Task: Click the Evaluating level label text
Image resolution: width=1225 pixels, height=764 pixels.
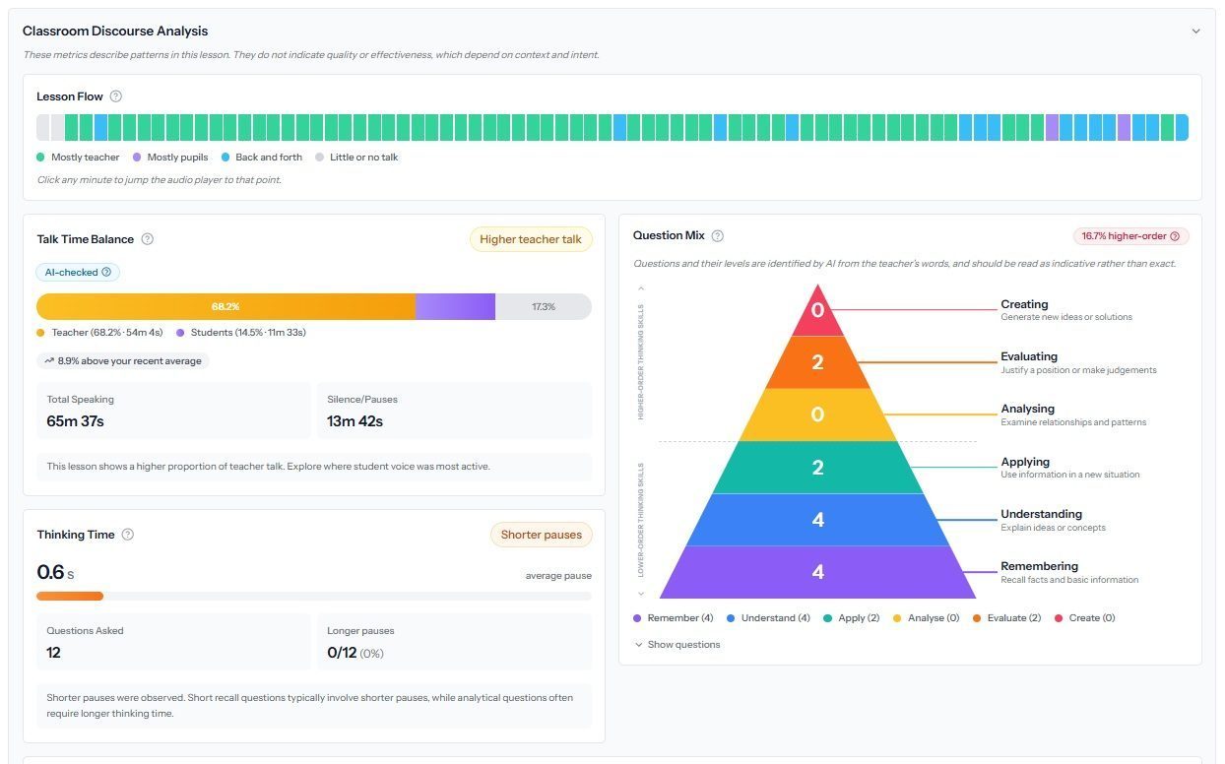Action: click(x=1029, y=356)
